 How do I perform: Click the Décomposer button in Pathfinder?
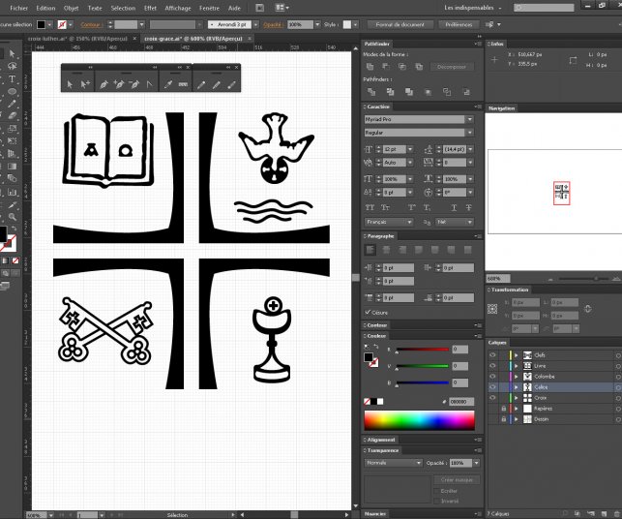click(452, 67)
